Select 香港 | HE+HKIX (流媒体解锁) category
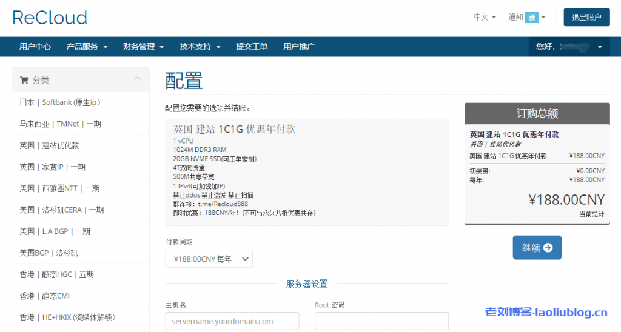Image resolution: width=621 pixels, height=332 pixels. point(81,317)
